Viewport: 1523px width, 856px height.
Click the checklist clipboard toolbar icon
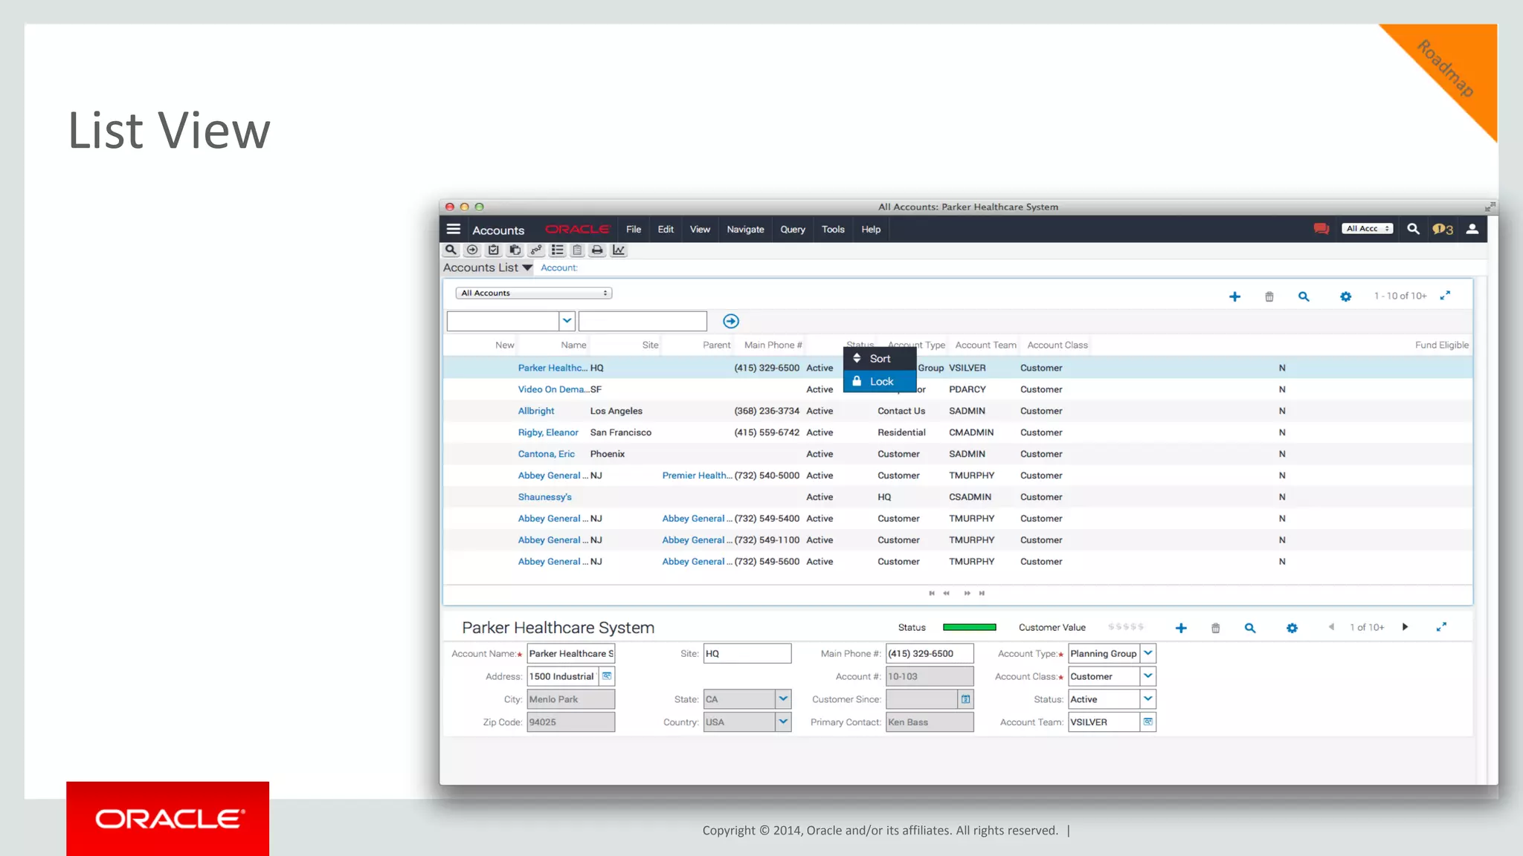pyautogui.click(x=493, y=250)
